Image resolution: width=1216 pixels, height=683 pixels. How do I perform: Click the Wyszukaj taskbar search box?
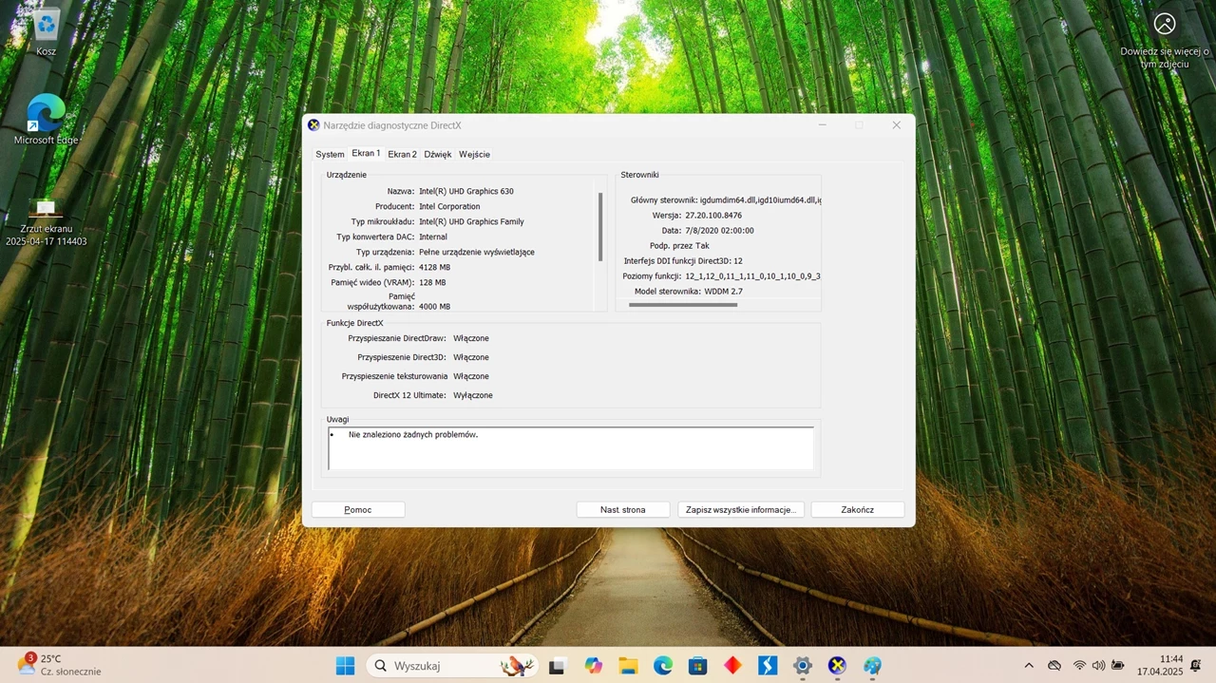452,666
